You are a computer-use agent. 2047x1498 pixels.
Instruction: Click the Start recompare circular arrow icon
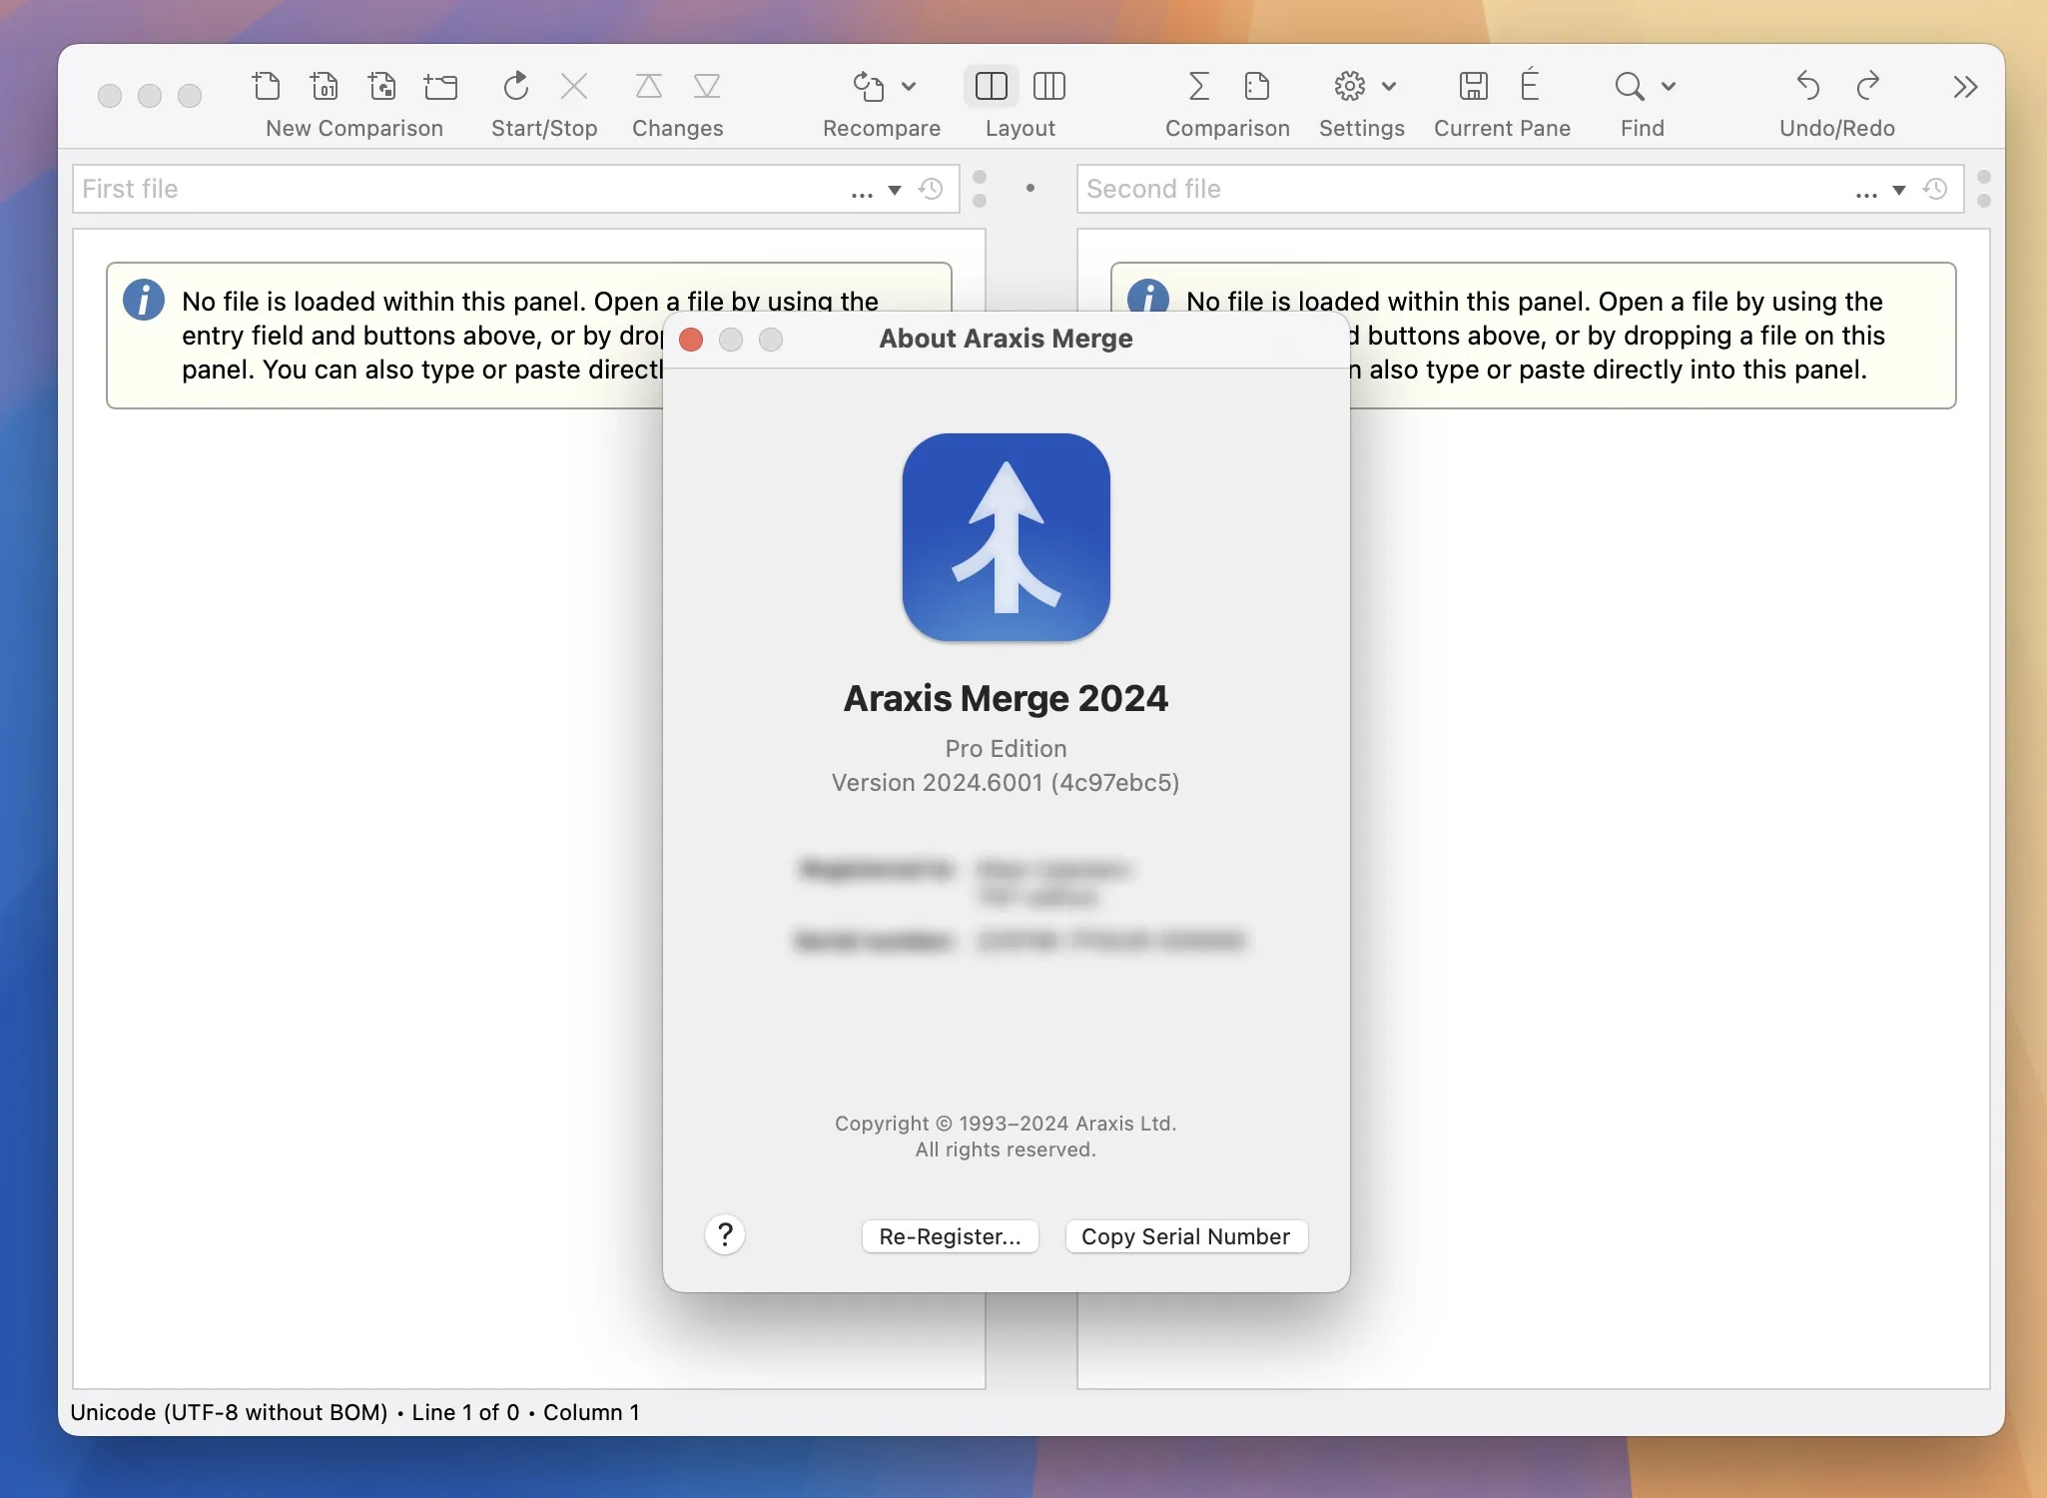click(x=516, y=86)
